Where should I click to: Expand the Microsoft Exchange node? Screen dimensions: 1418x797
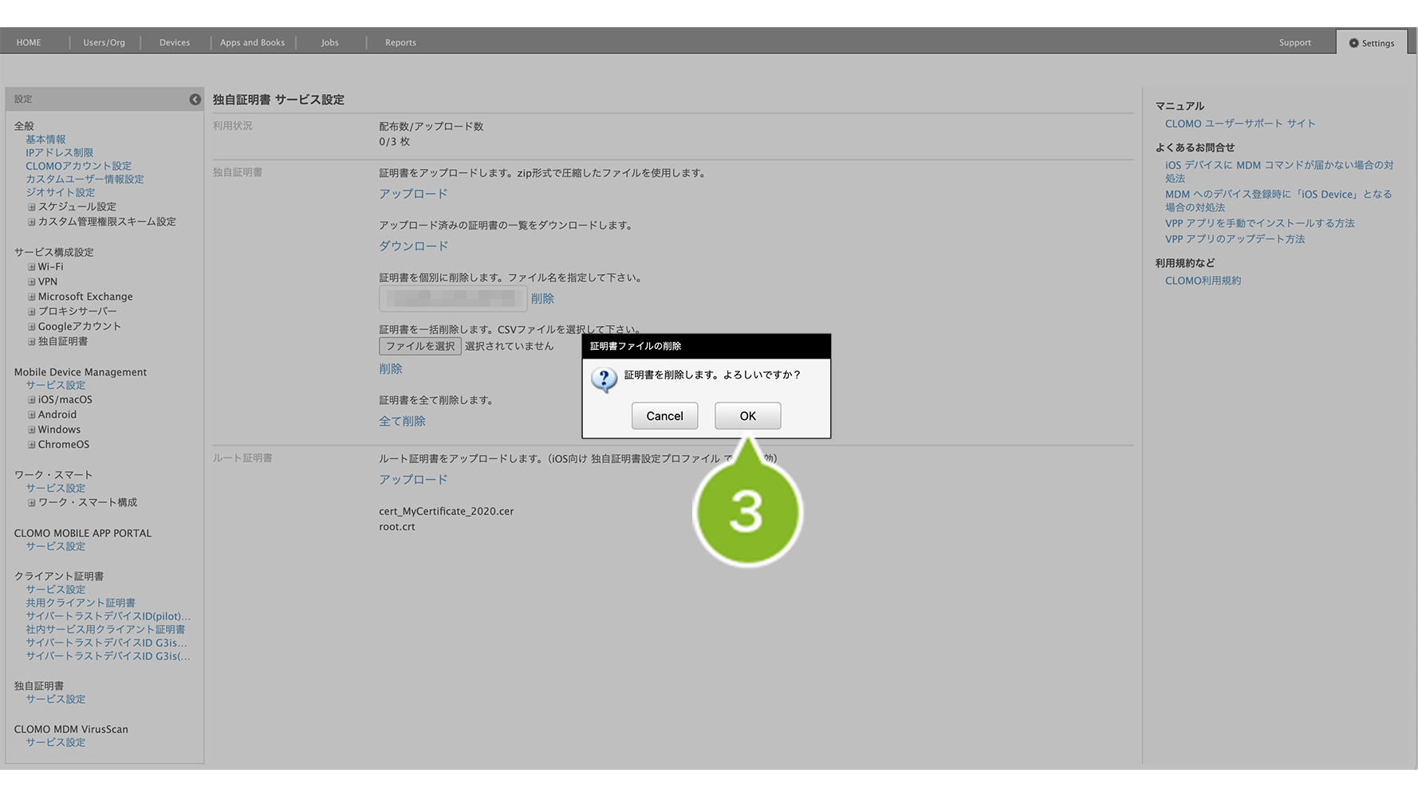coord(32,297)
